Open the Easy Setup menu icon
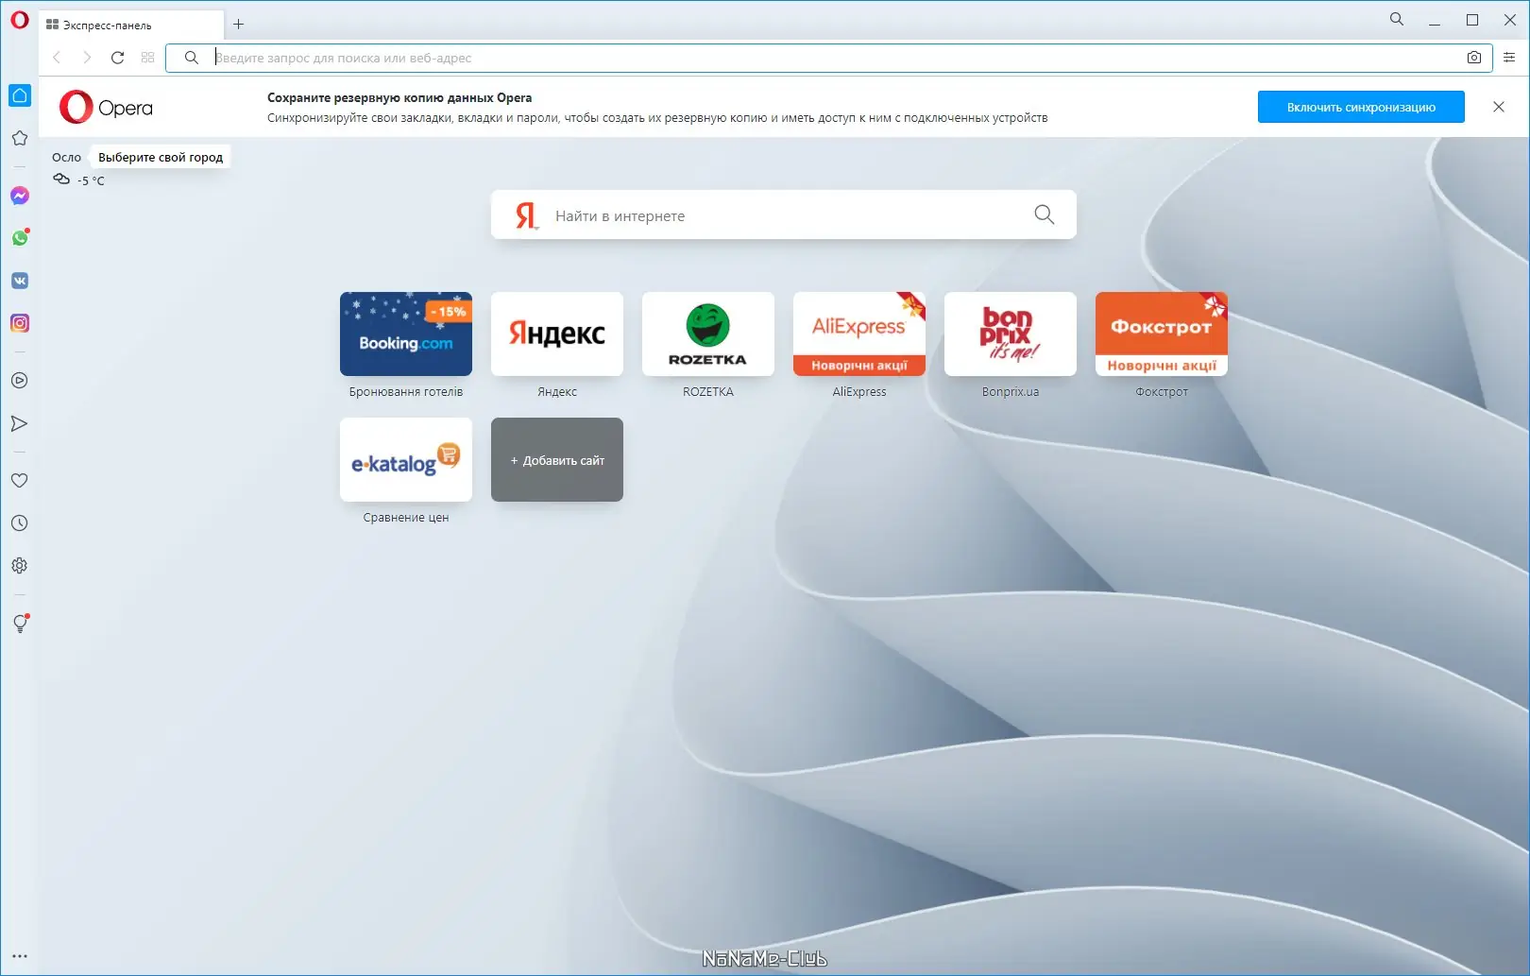Viewport: 1530px width, 976px height. 1509,58
